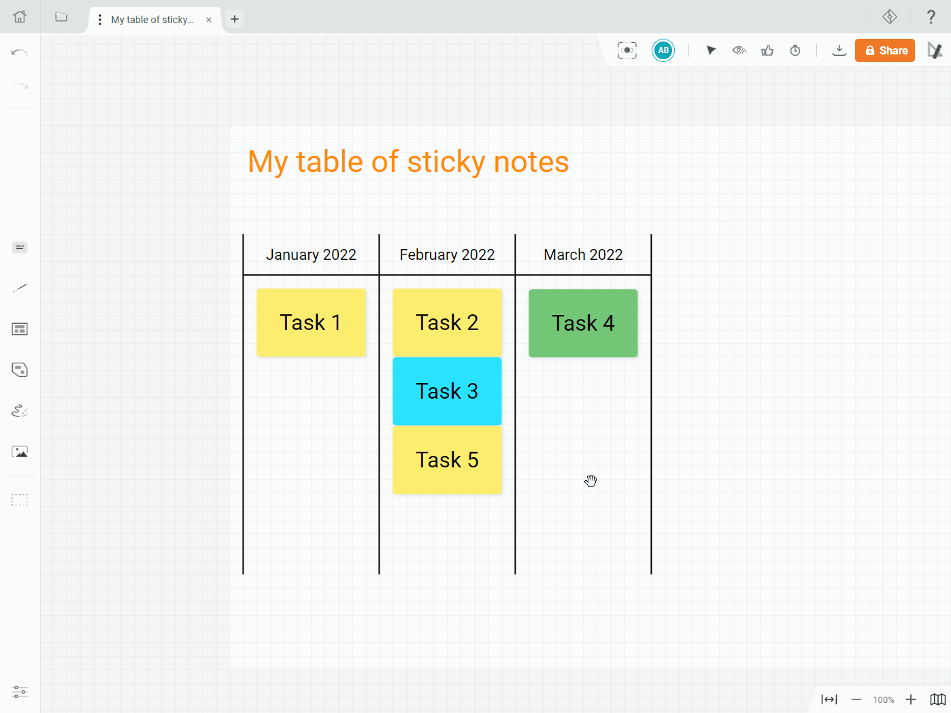Viewport: 951px width, 713px height.
Task: Undo the last action
Action: 20,52
